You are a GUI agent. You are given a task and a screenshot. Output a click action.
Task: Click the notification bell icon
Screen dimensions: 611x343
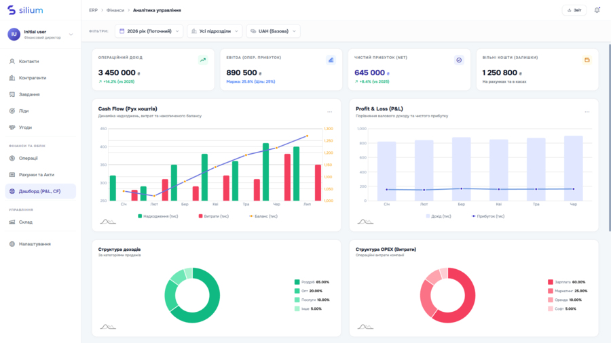click(597, 10)
